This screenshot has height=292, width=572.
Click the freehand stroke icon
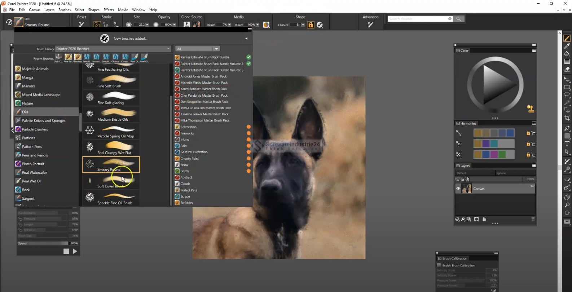97,25
